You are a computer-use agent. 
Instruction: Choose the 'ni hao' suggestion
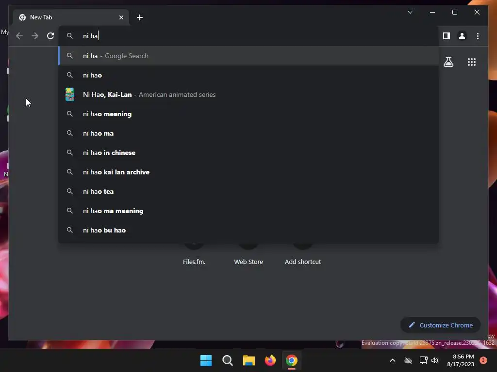coord(248,75)
